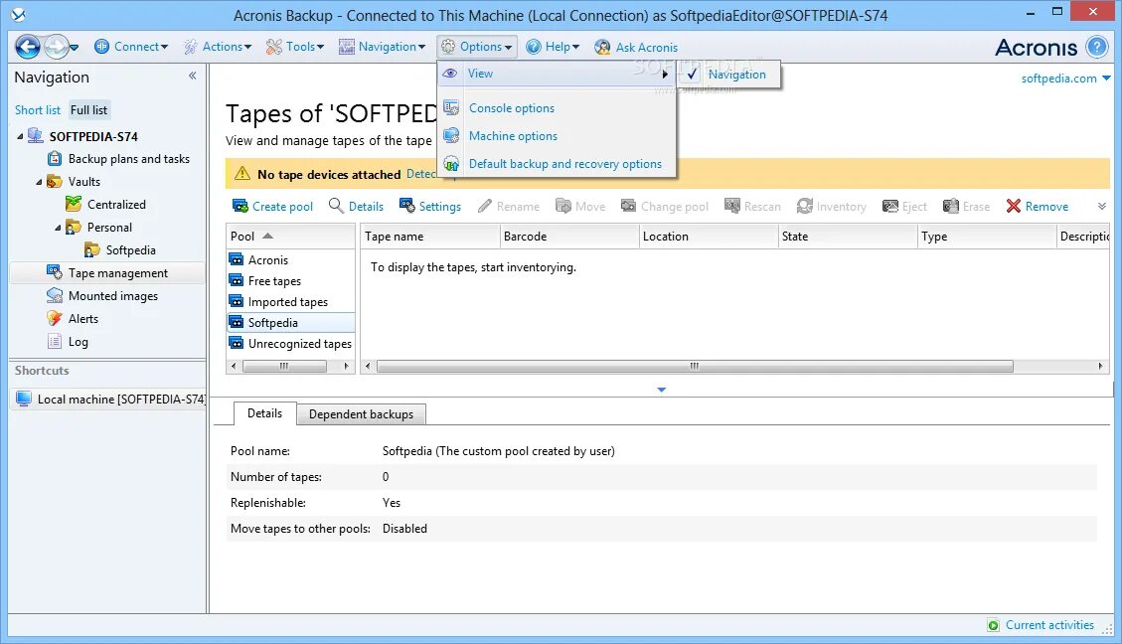Screen dimensions: 1122x644
Task: Click the Rename pencil icon
Action: 485,206
